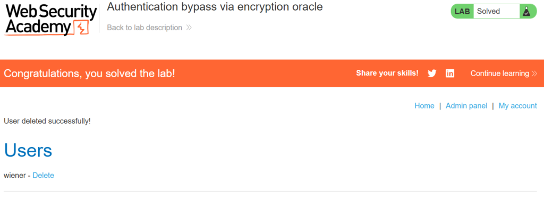Click the 'Share your skills!' text
Image resolution: width=544 pixels, height=201 pixels.
tap(387, 73)
